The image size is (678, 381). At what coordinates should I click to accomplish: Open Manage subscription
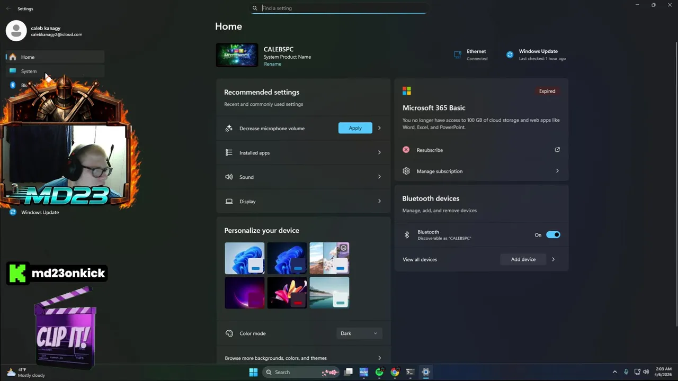(481, 171)
